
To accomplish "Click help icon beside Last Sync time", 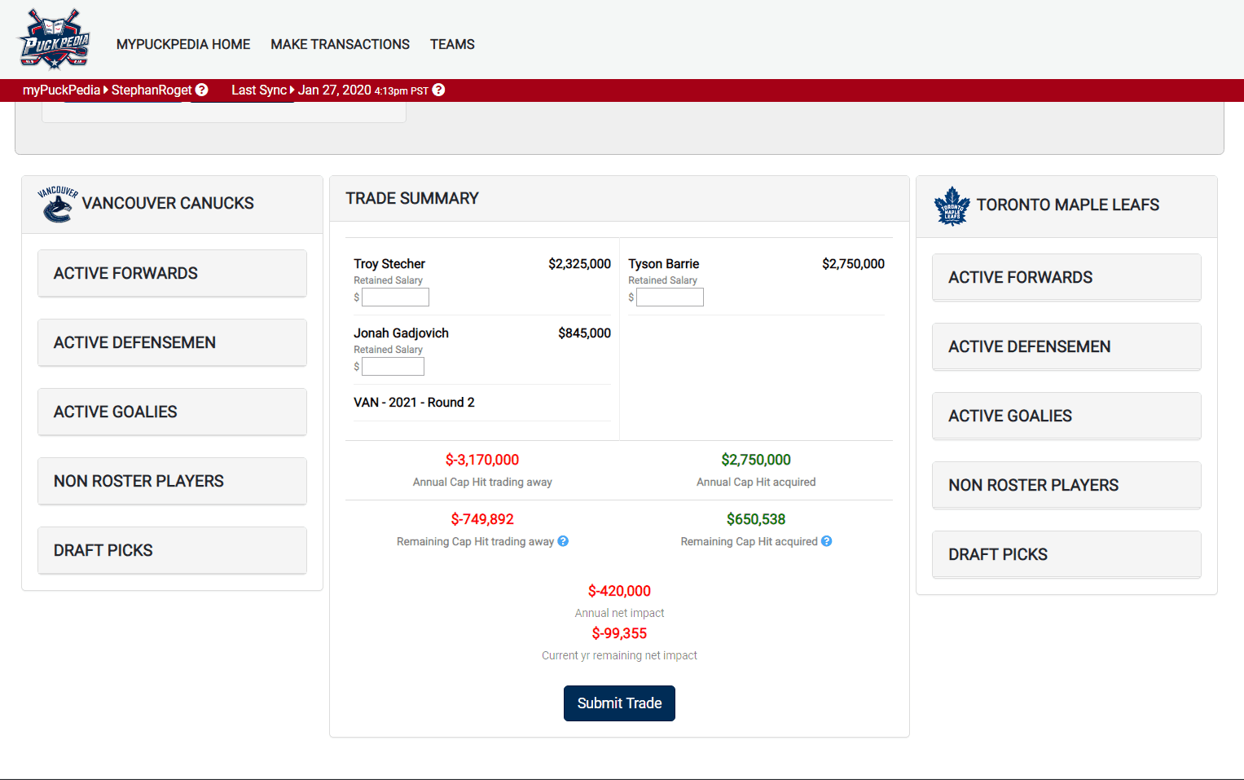I will click(438, 90).
